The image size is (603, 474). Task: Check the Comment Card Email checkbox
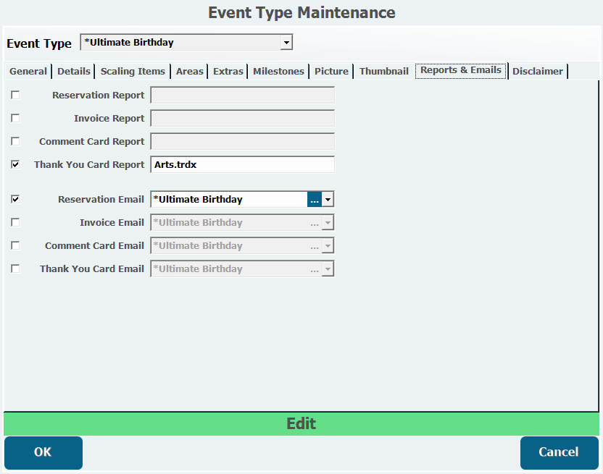coord(15,245)
